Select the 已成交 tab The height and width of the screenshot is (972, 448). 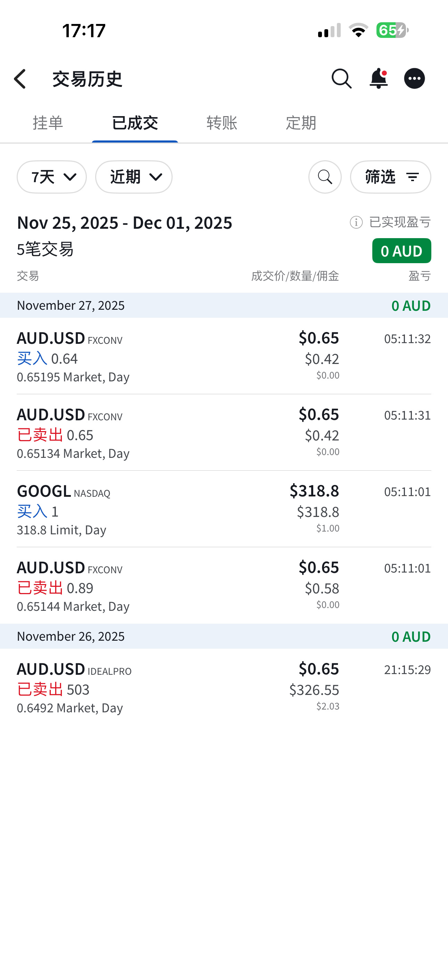click(135, 123)
